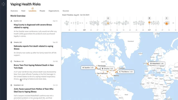This screenshot has width=178, height=100.
Task: Go to the People tab
Action: point(42,11)
